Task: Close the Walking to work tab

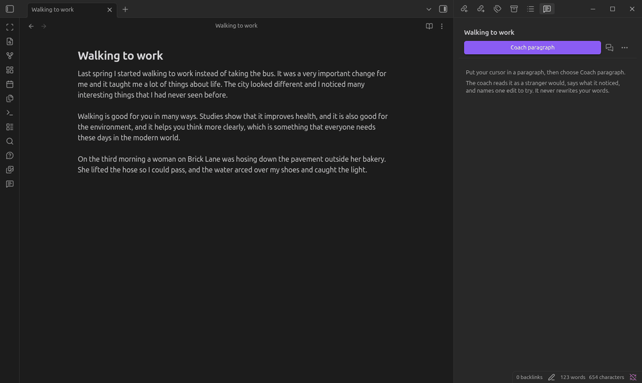Action: (x=109, y=9)
